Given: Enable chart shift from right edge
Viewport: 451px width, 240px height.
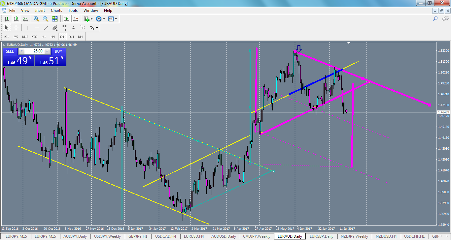Looking at the screenshot, I should (x=75, y=19).
